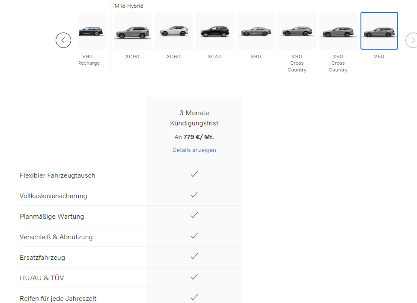
Task: Click the HU/AU & TÜV row label
Action: [x=42, y=278]
